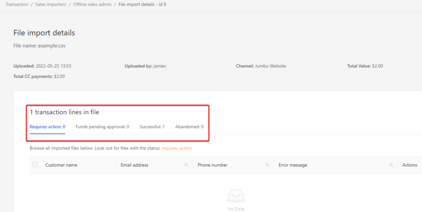Open the Error message column search icon

point(391,165)
